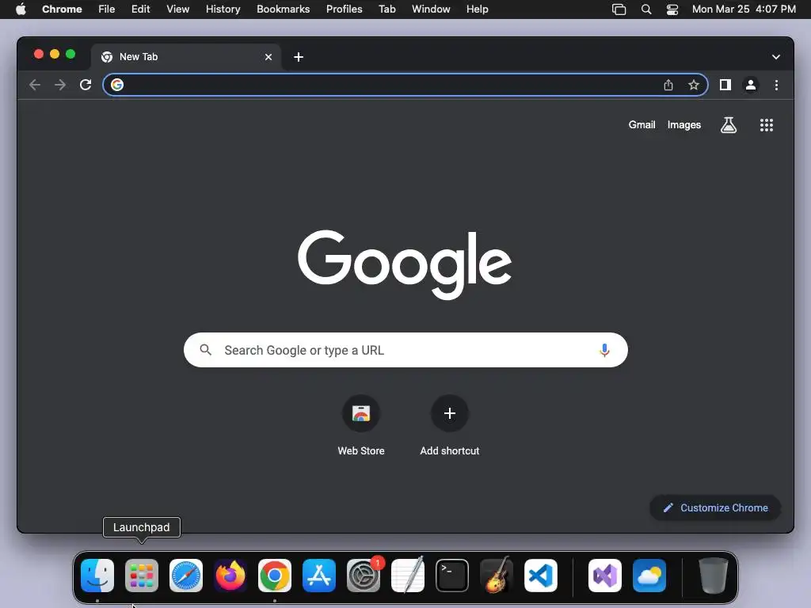The image size is (811, 608).
Task: Open Spotlight search in menu bar
Action: coord(646,9)
